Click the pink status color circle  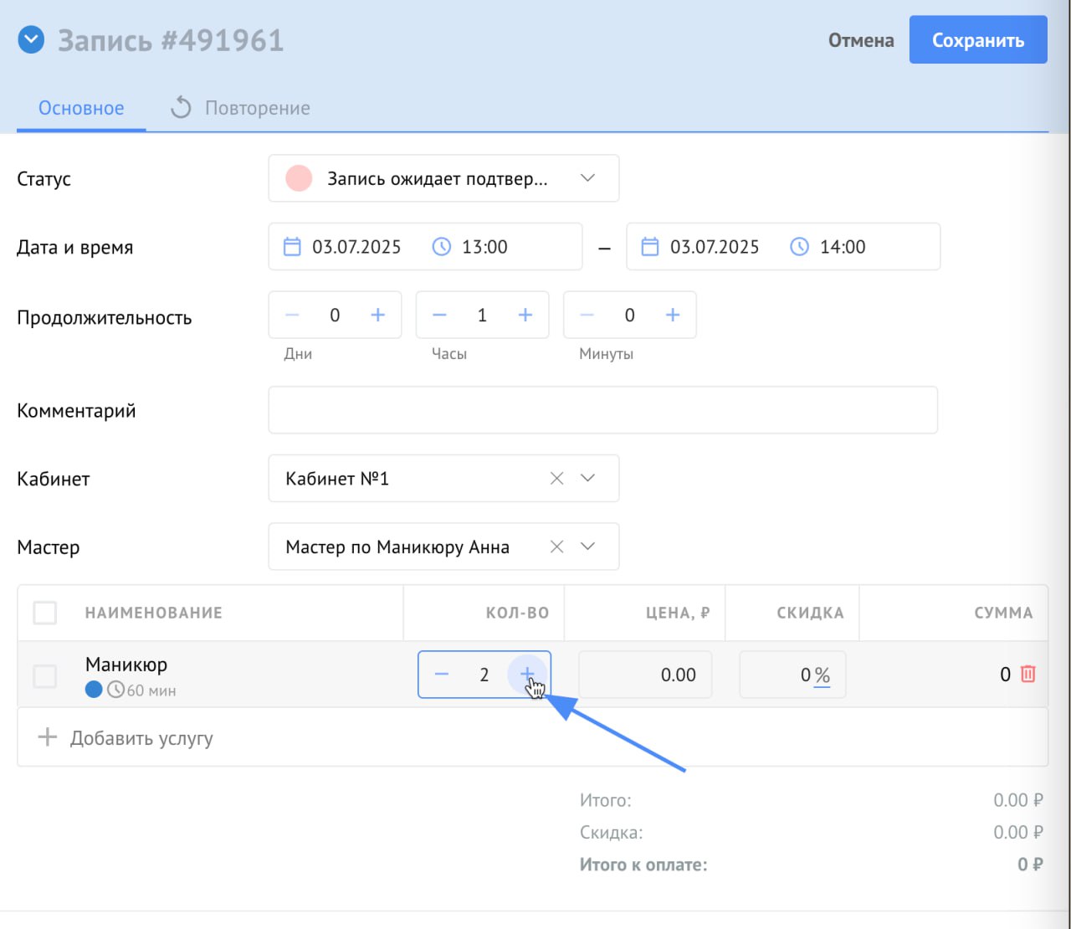pyautogui.click(x=299, y=178)
